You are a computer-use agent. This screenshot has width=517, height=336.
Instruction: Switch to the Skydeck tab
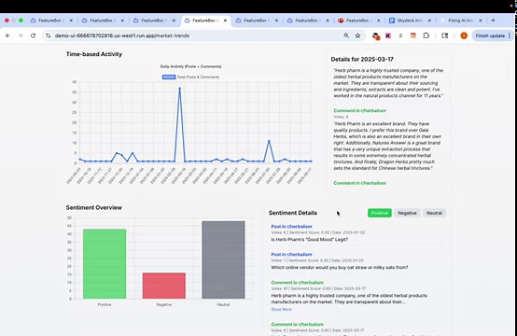(x=410, y=21)
